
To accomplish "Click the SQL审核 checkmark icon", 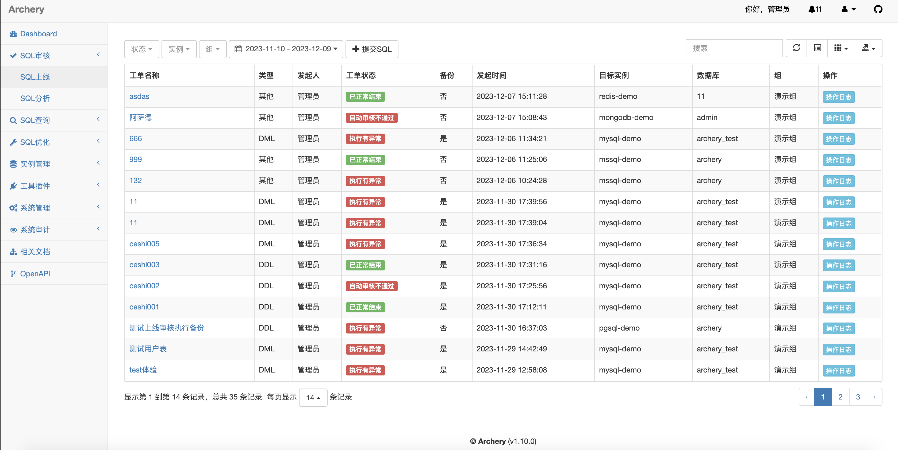I will click(13, 55).
